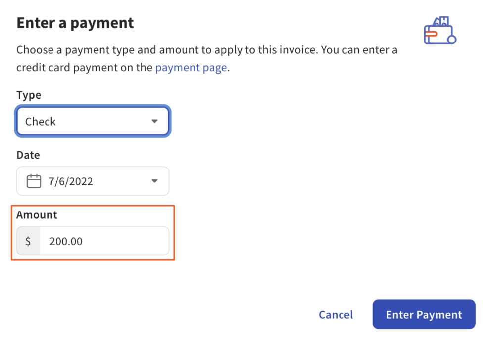The width and height of the screenshot is (487, 339).
Task: Click the wallet payment icon
Action: click(439, 34)
